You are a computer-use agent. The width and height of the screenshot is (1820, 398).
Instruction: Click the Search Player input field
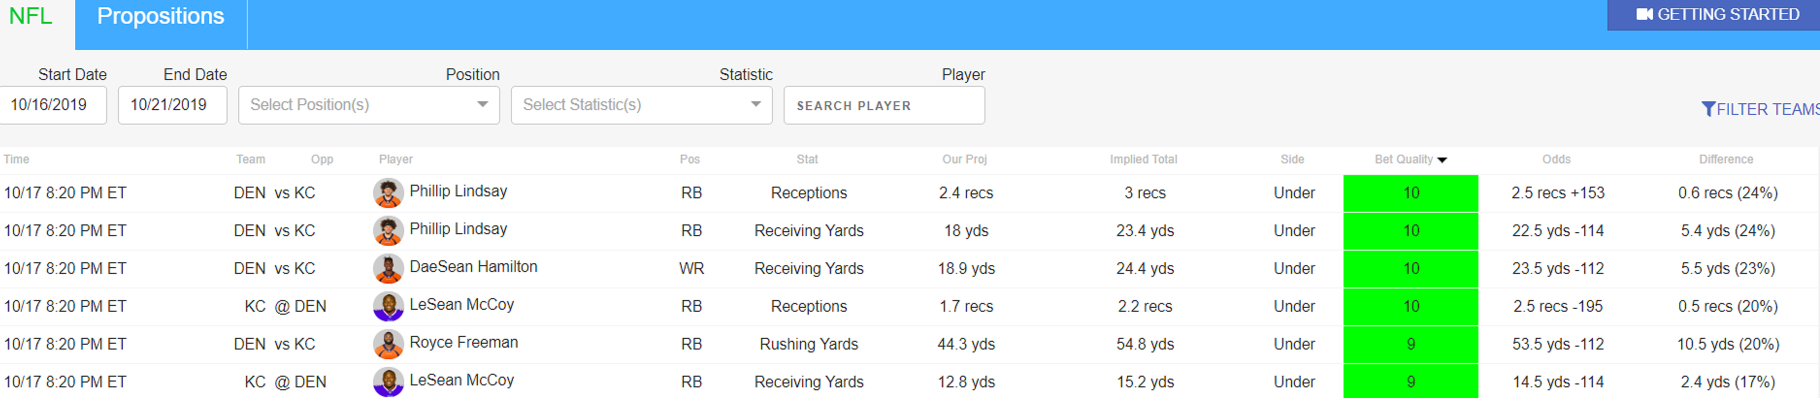883,105
